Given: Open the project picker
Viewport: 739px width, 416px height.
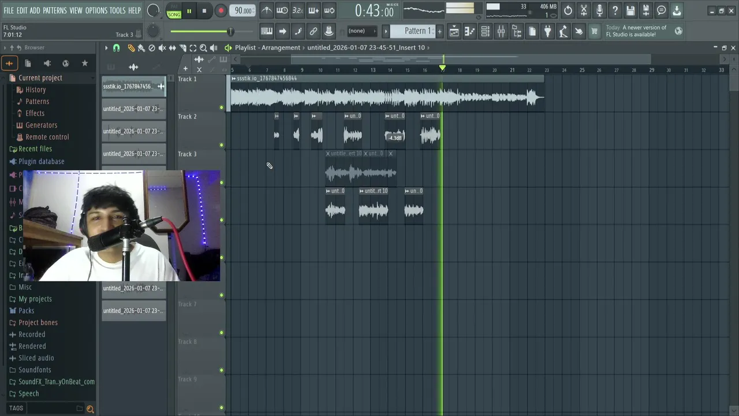Looking at the screenshot, I should tap(532, 31).
